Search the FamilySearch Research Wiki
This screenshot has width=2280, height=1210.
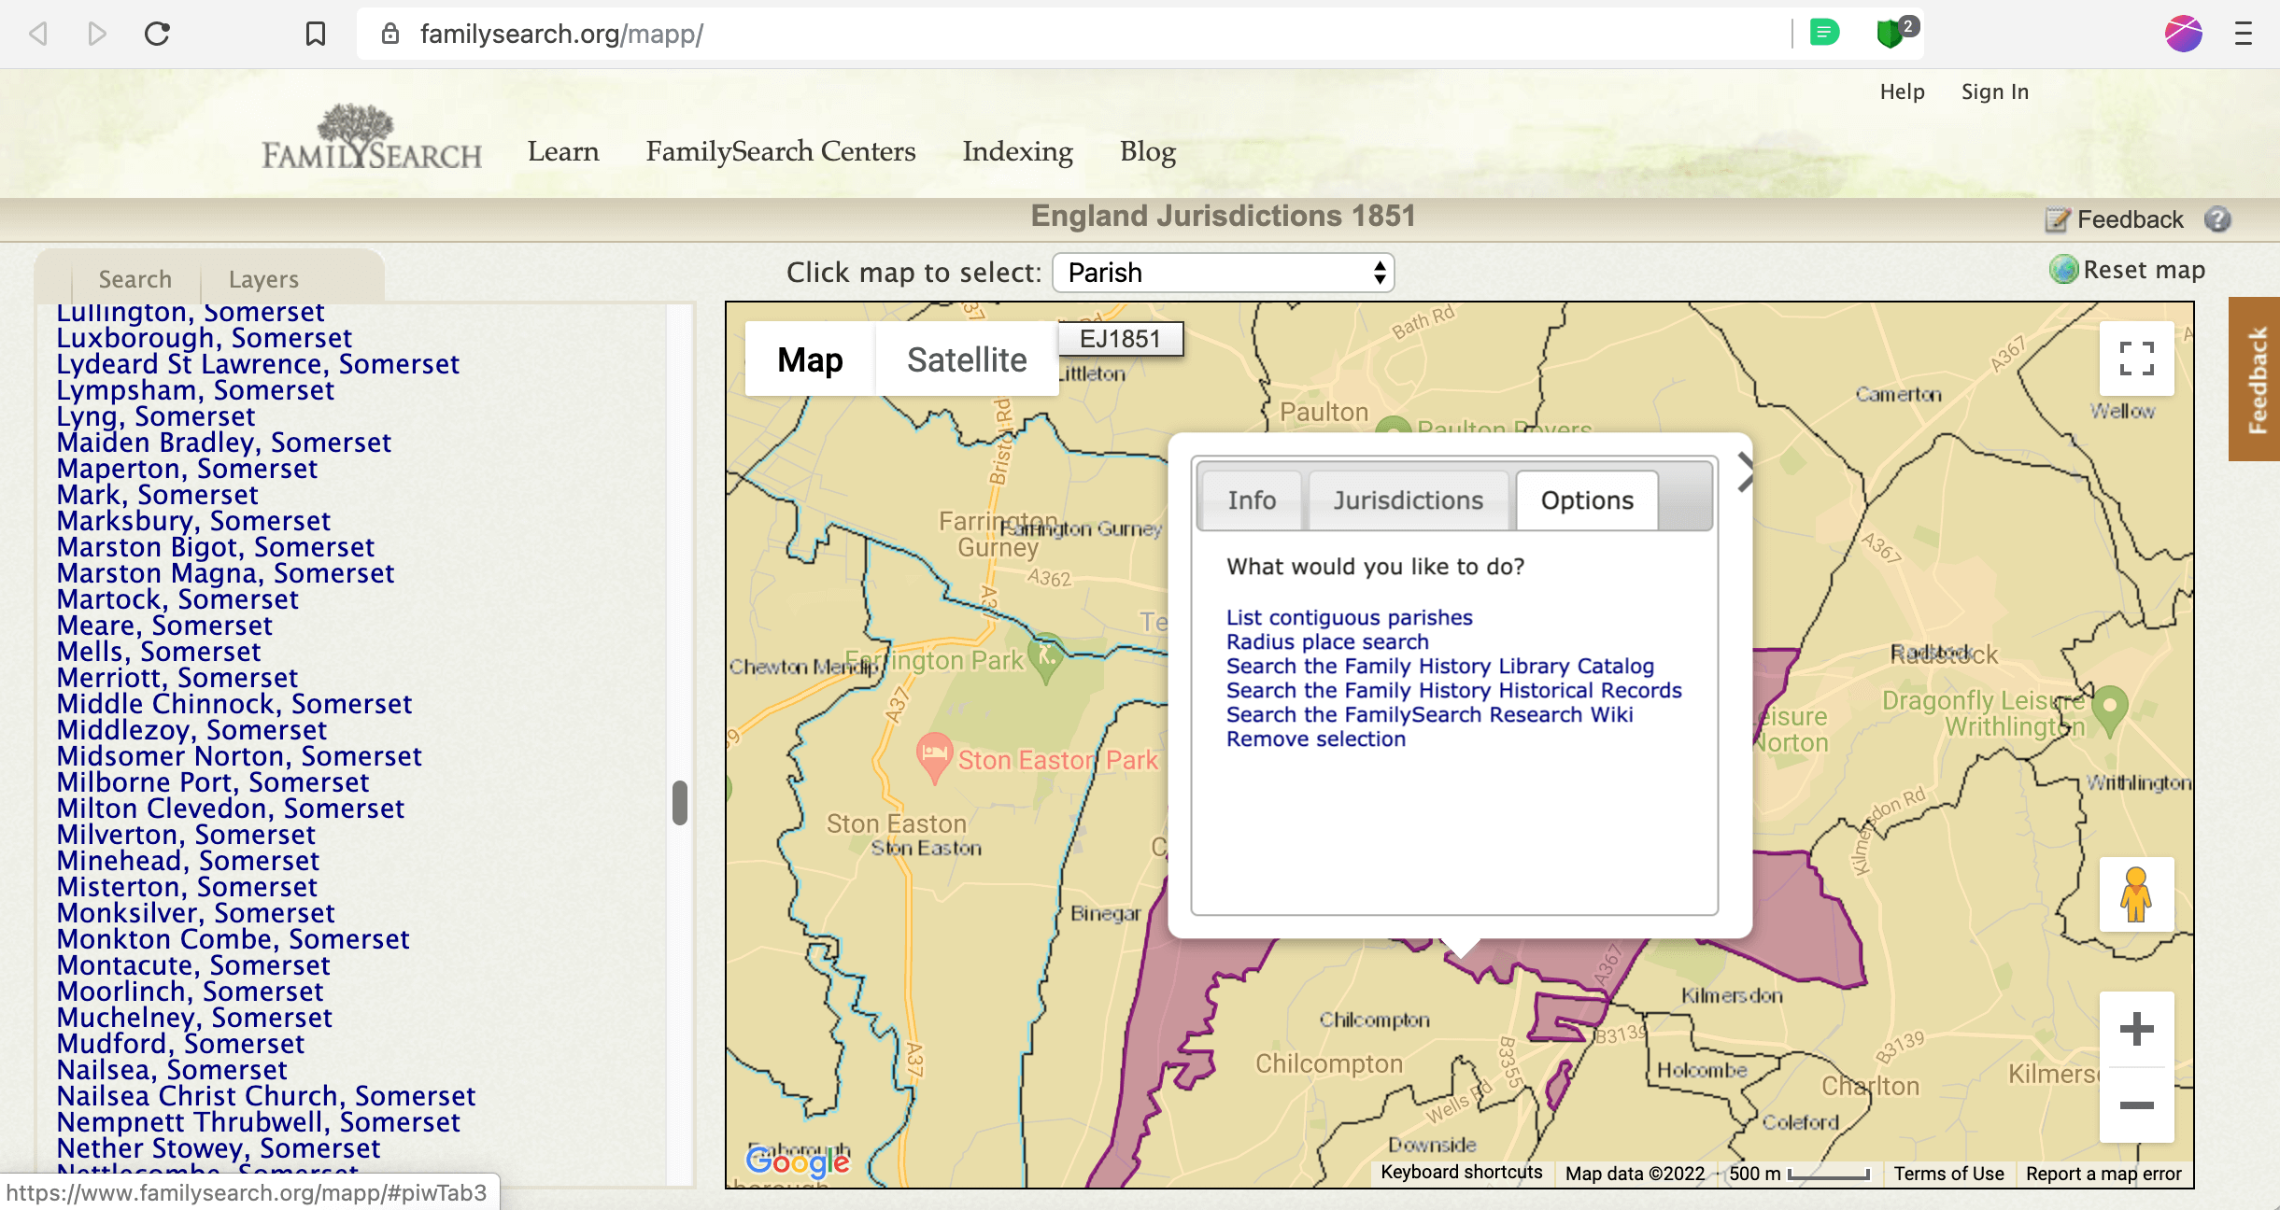(1430, 714)
